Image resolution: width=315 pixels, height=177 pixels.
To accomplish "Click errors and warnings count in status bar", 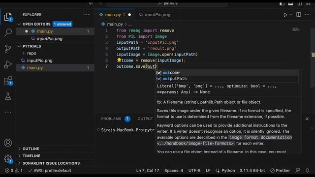I will 14,171.
